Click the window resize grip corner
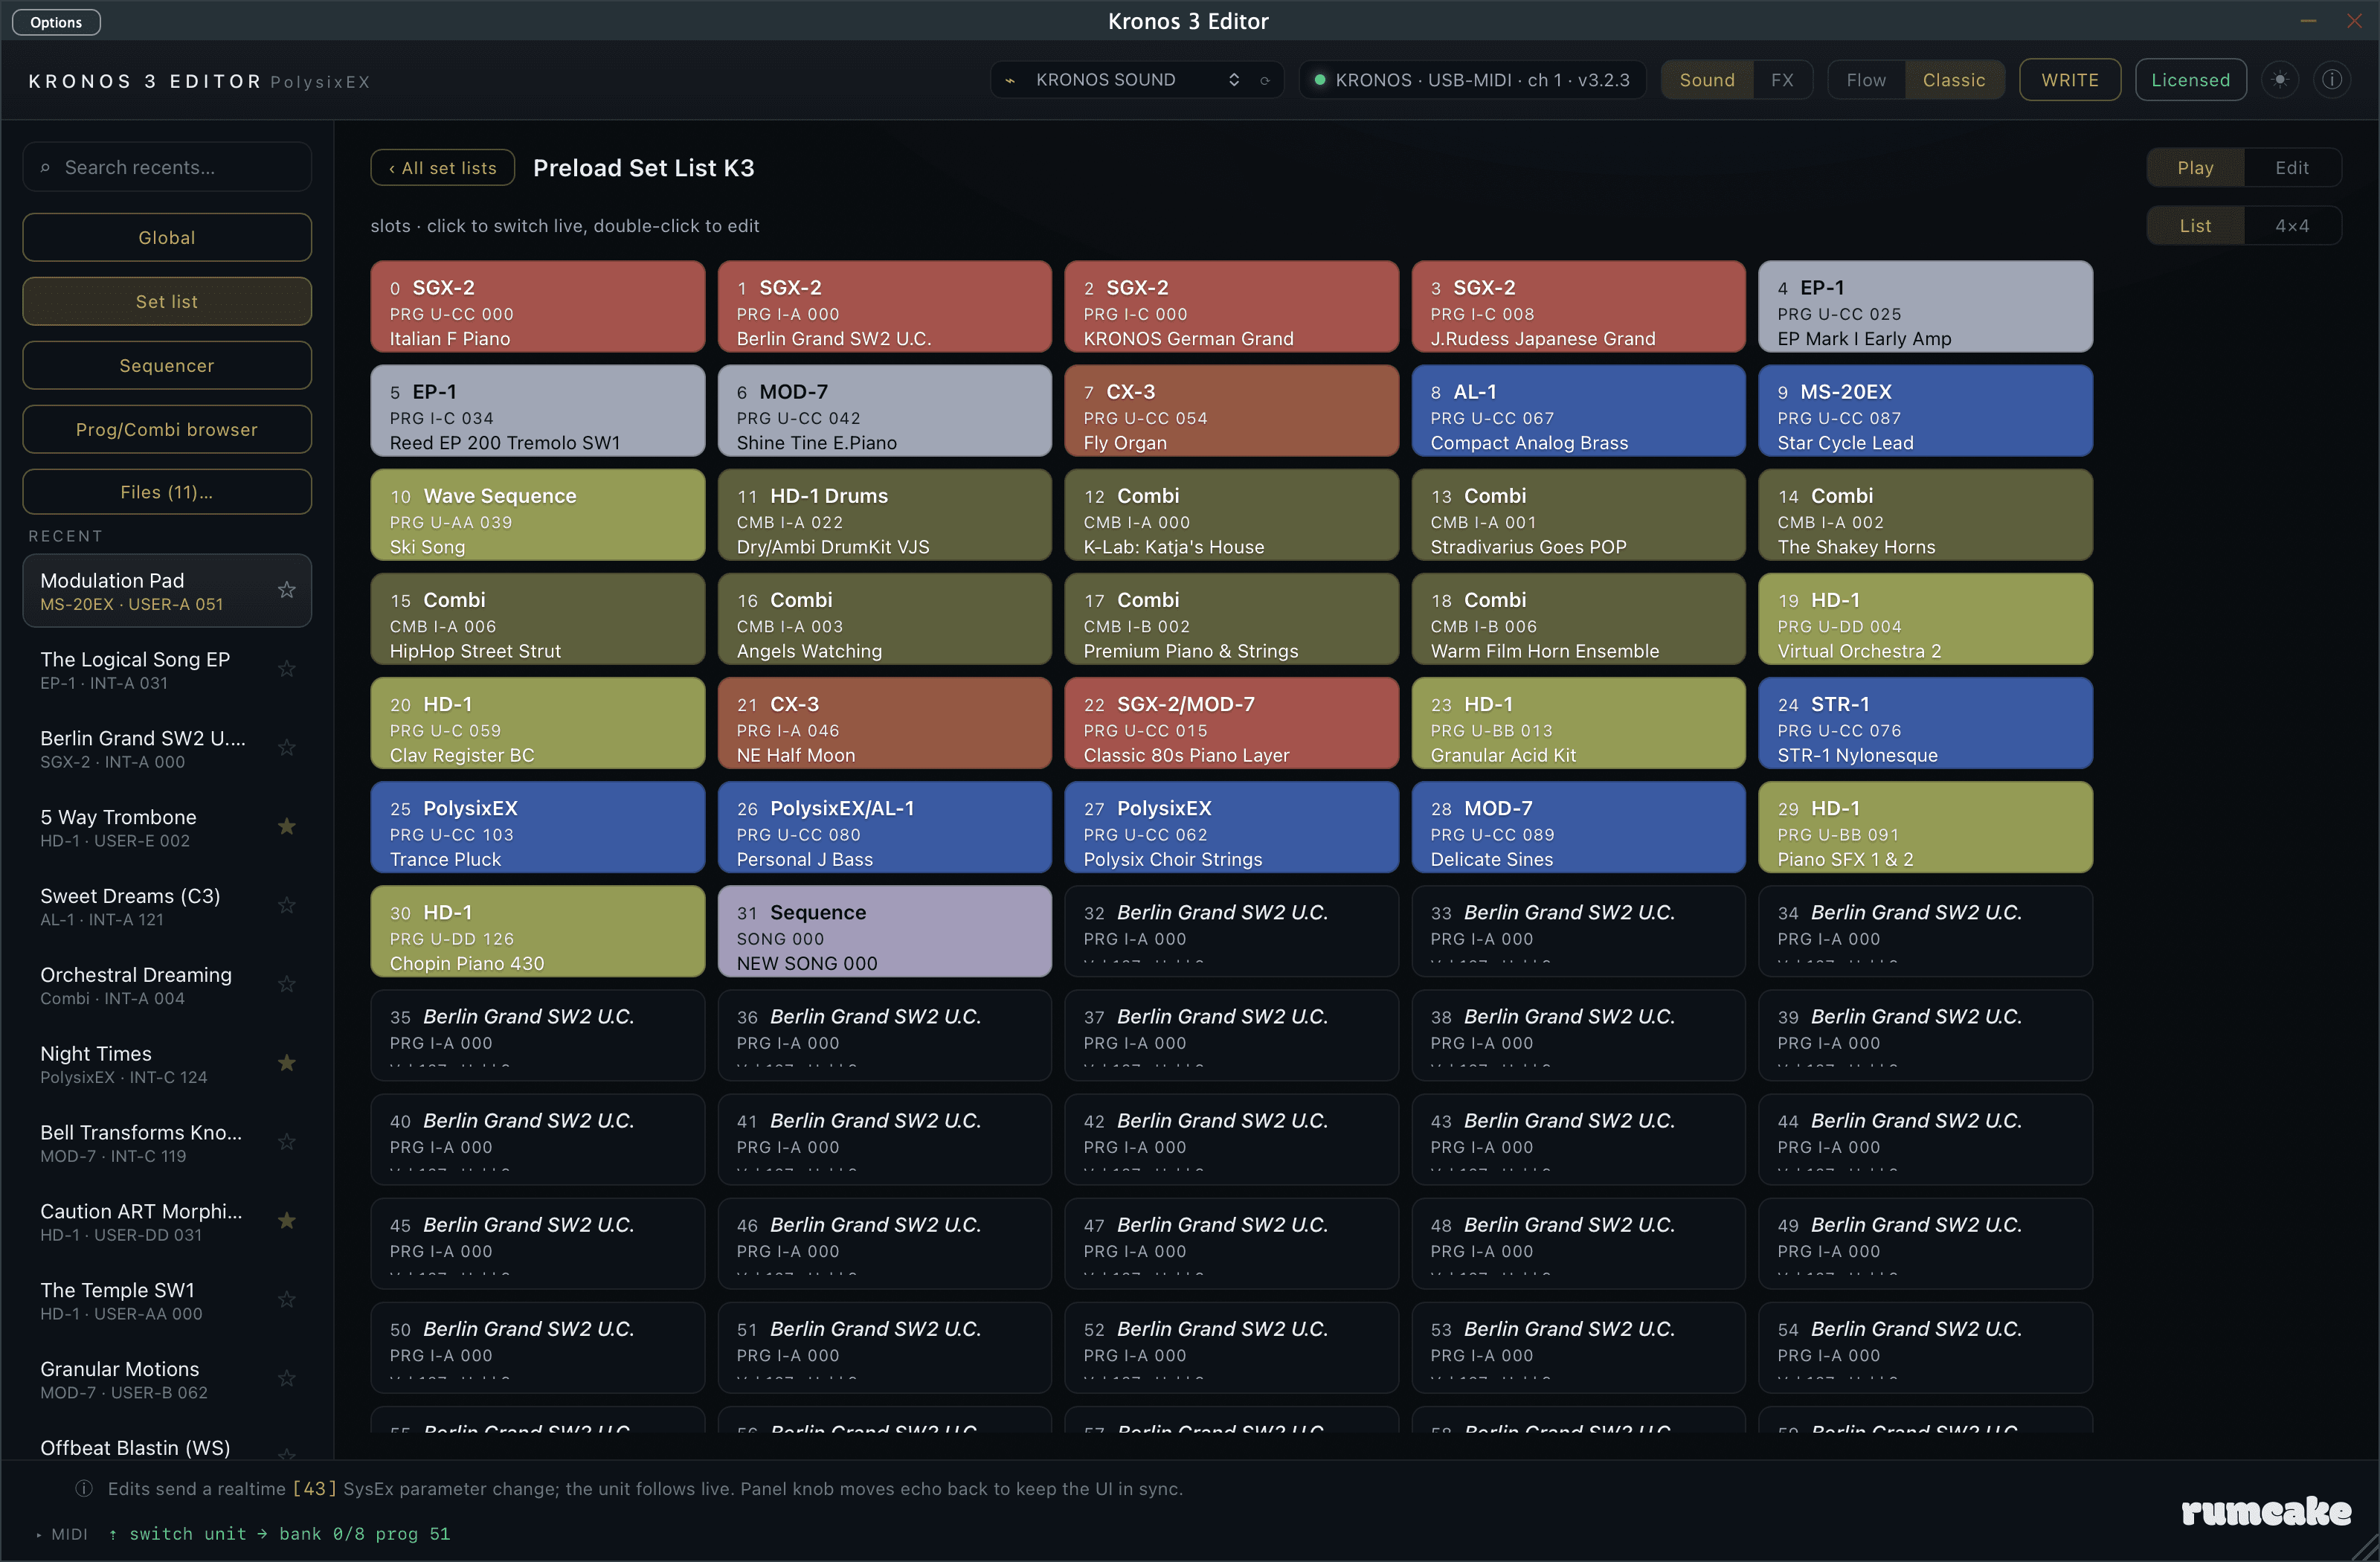This screenshot has width=2380, height=1562. tap(2366, 1548)
